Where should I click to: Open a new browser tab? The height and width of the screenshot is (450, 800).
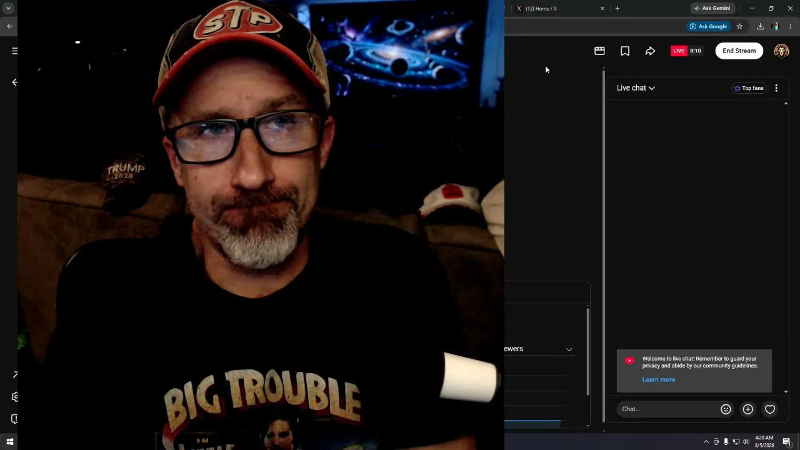(x=617, y=9)
